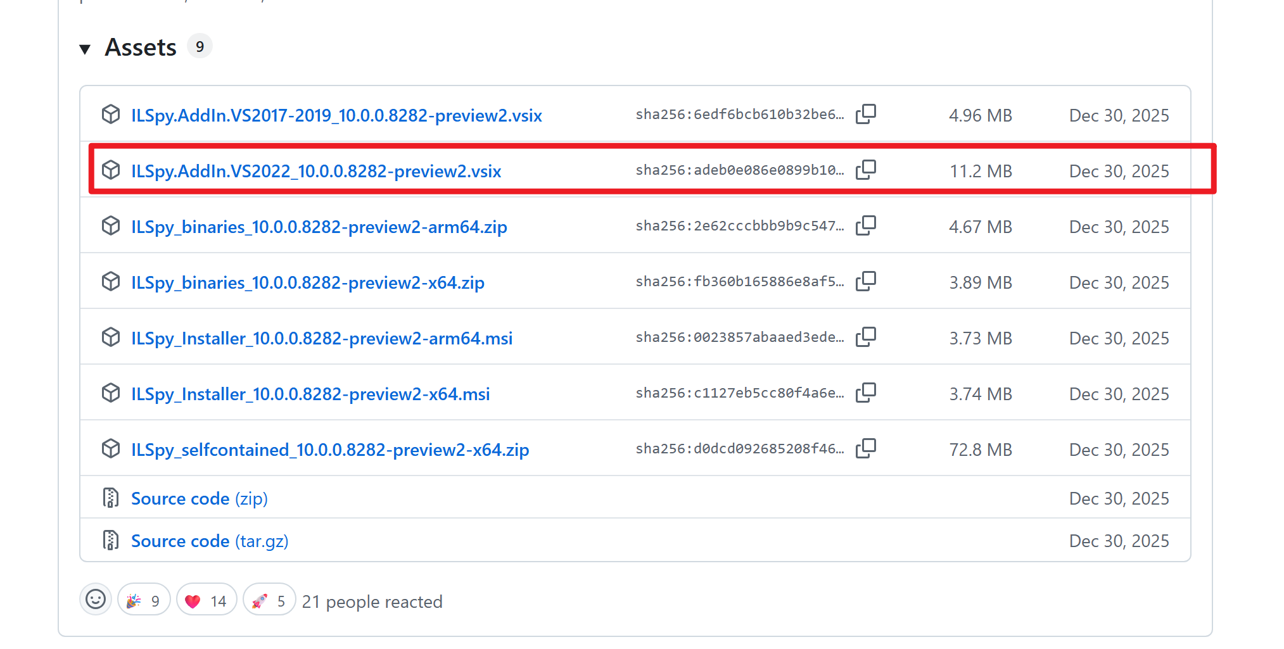The height and width of the screenshot is (649, 1284).
Task: Download ILSpy_binaries_10.0.0.8282-preview2-x64.zip
Action: (x=308, y=283)
